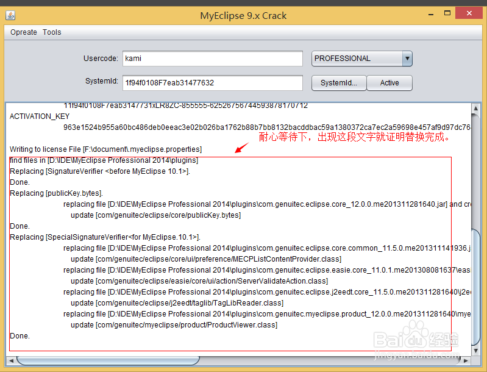The image size is (487, 372).
Task: Click the SystemId label
Action: point(102,81)
